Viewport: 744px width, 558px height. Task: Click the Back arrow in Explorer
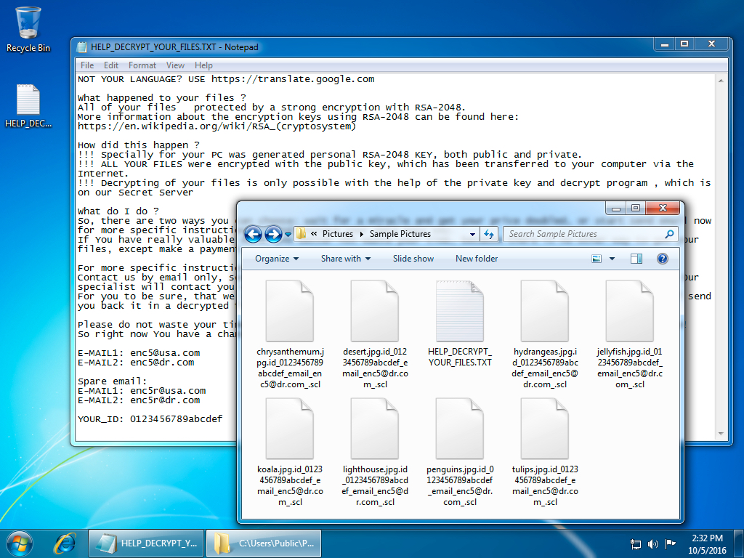(254, 234)
